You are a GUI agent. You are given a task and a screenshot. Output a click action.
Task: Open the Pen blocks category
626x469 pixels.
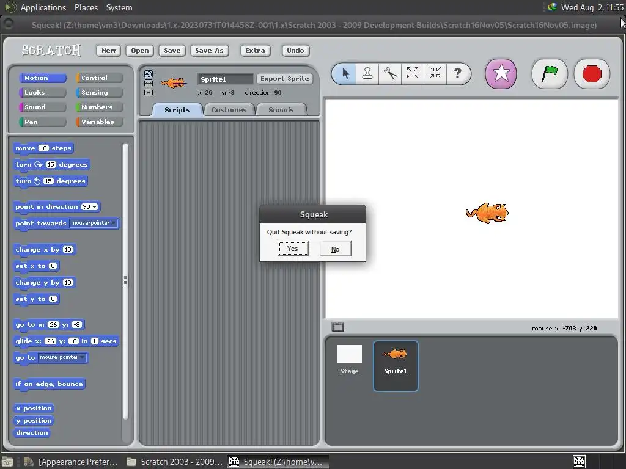pos(42,122)
